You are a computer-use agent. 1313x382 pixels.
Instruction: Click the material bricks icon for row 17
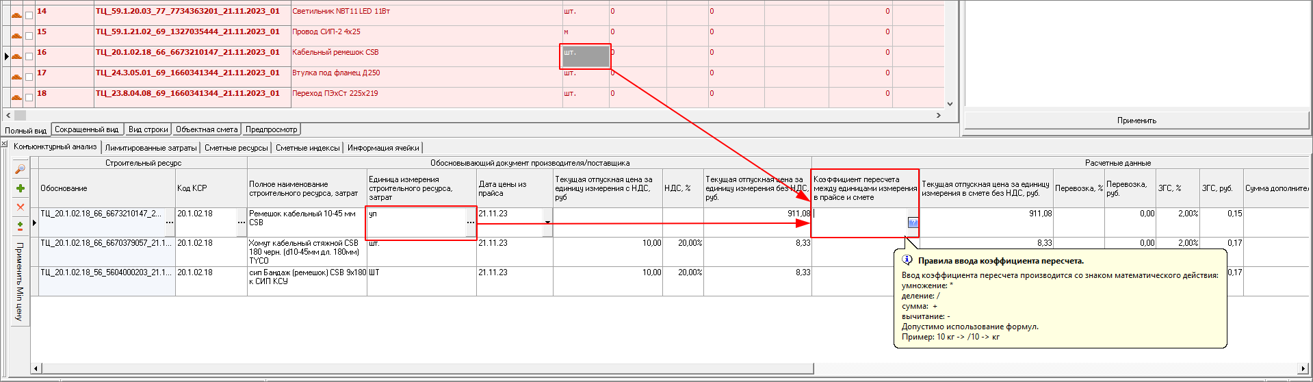tap(16, 76)
